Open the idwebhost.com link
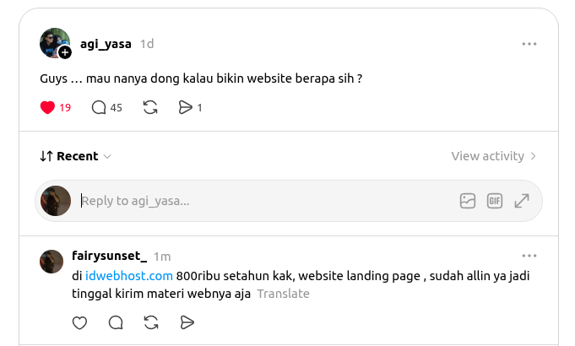Image resolution: width=575 pixels, height=346 pixels. point(128,276)
